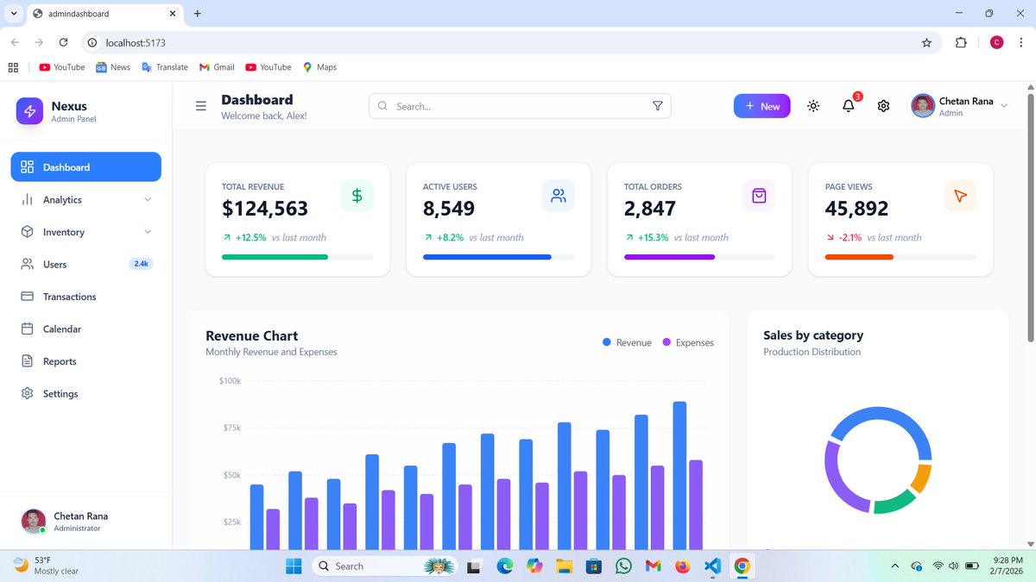1036x582 pixels.
Task: Open Calendar in the sidebar
Action: [86, 329]
